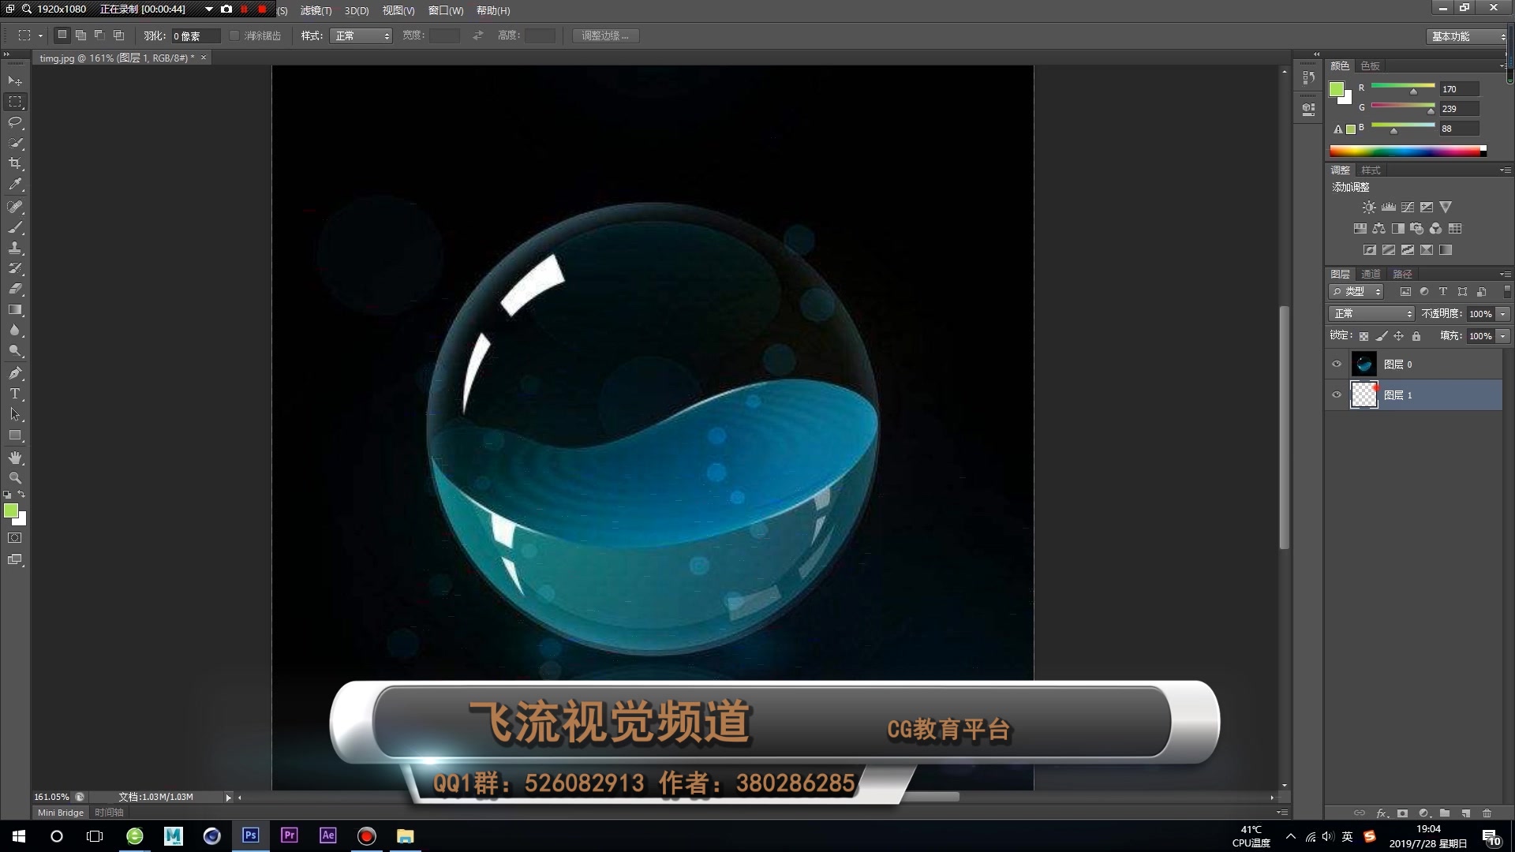Drag the green color channel slider
Viewport: 1515px width, 852px height.
[x=1431, y=112]
